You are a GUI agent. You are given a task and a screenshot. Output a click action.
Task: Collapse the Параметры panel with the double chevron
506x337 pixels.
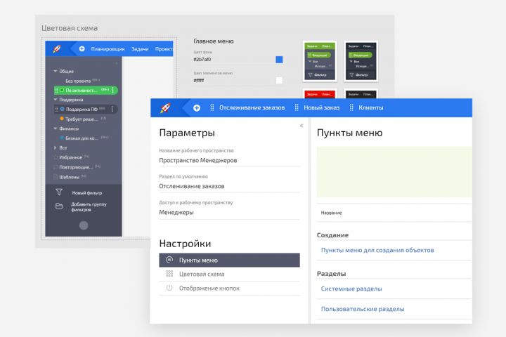[x=301, y=126]
